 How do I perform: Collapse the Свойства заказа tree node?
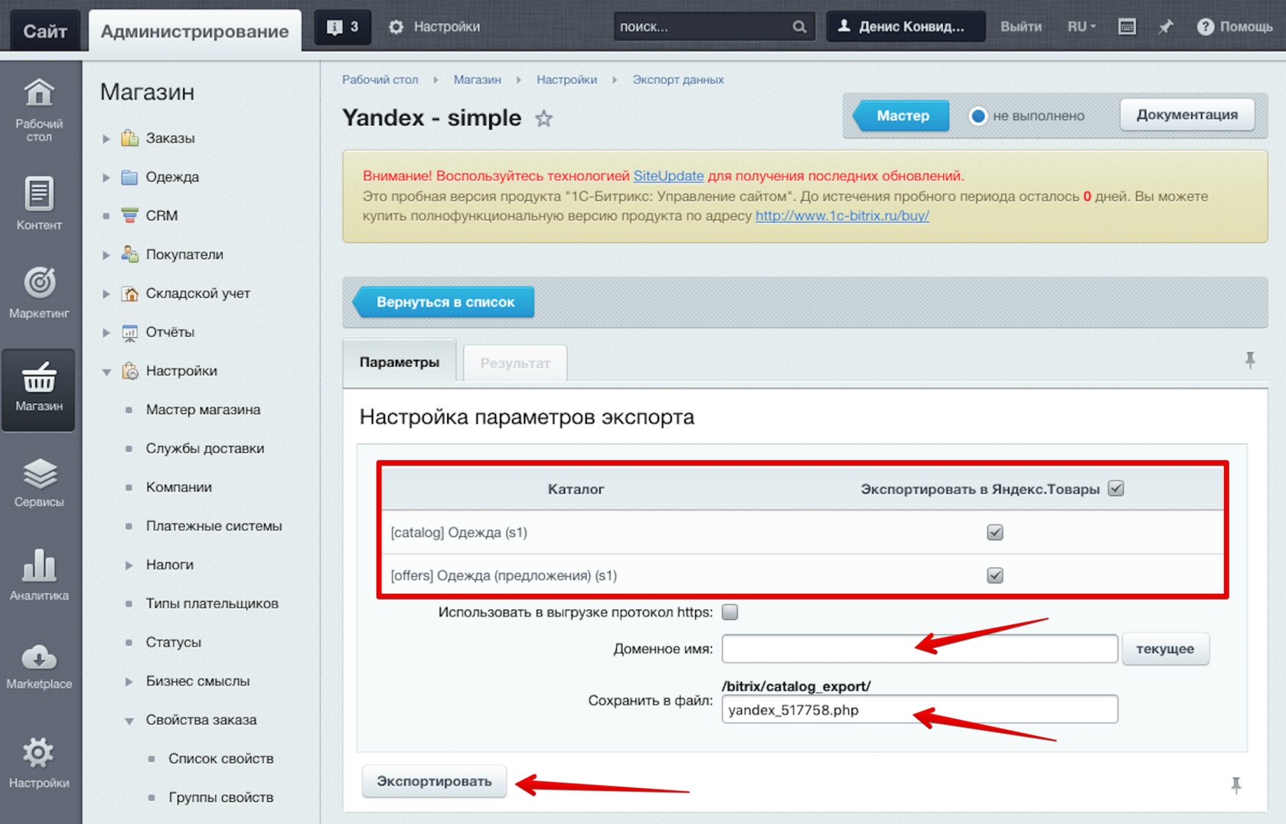[129, 721]
